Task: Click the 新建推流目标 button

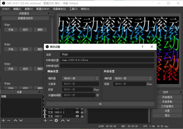Action: (26, 18)
